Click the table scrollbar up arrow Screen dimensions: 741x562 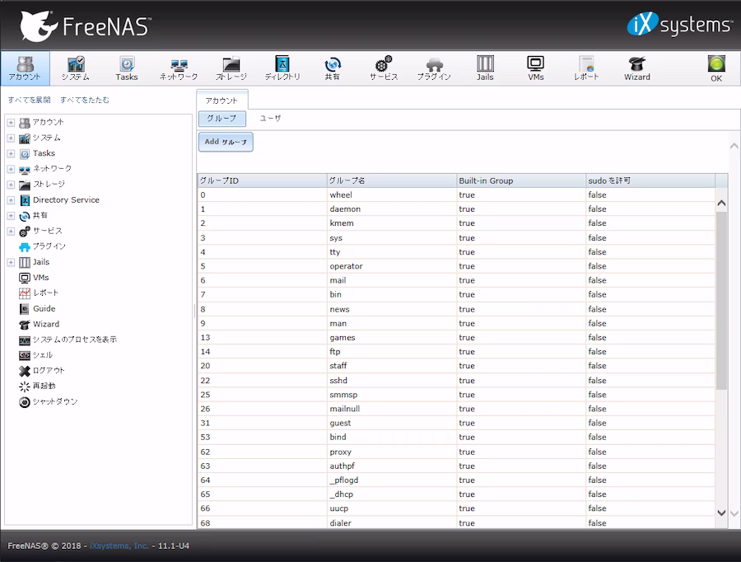point(721,204)
